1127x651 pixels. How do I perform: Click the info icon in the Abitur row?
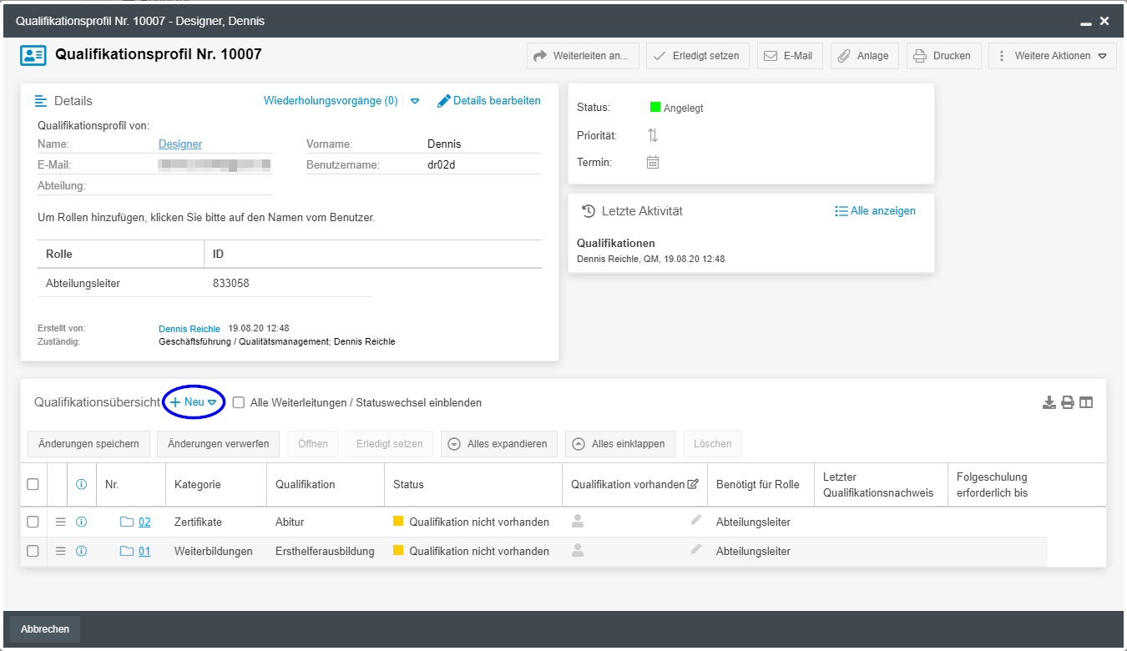click(82, 522)
